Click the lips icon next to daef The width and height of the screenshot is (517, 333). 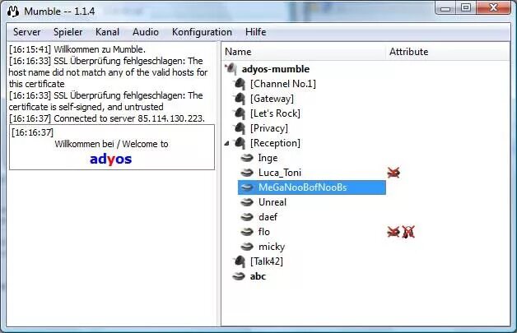point(247,217)
